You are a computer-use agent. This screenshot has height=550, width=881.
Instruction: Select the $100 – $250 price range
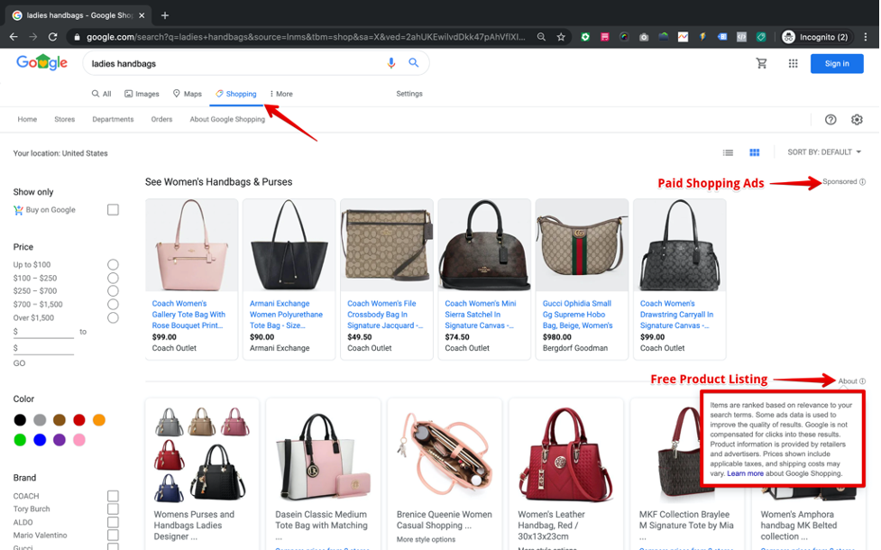(x=113, y=278)
